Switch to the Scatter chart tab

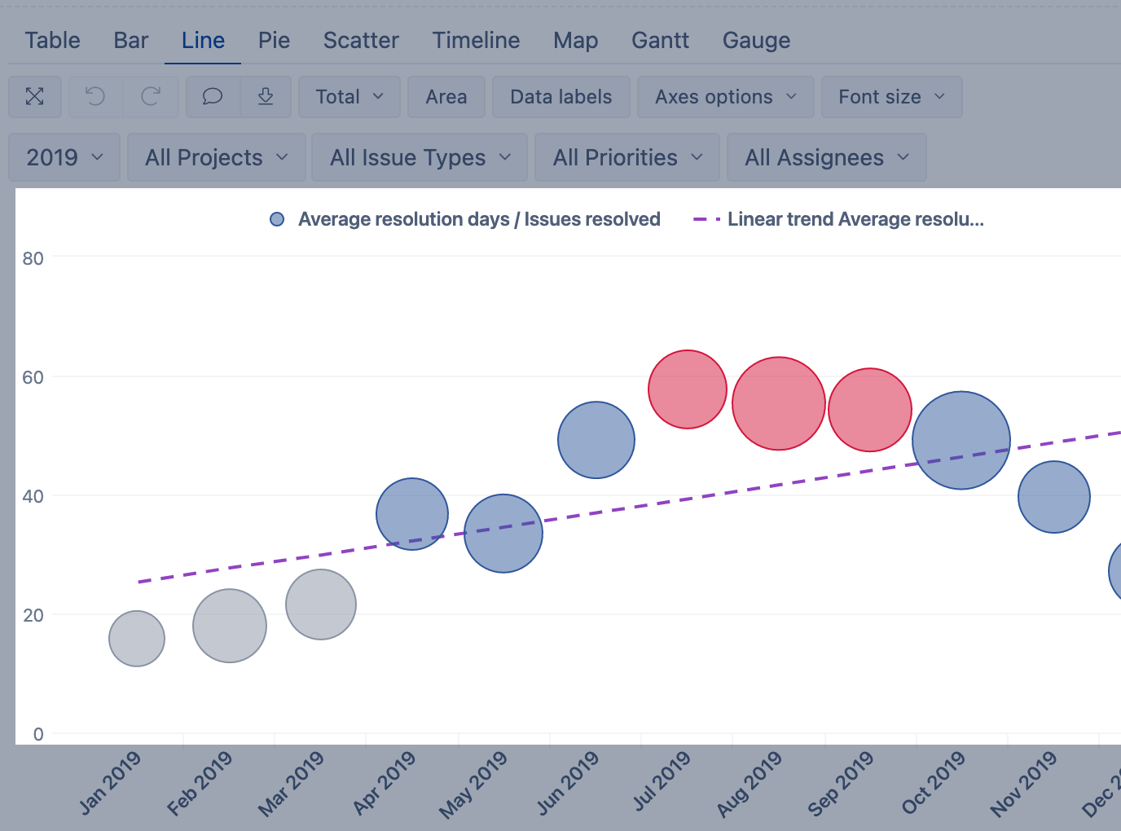pos(361,40)
